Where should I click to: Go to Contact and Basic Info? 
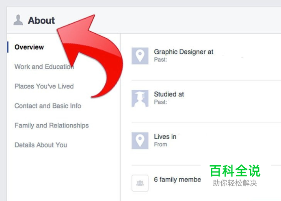pyautogui.click(x=48, y=106)
